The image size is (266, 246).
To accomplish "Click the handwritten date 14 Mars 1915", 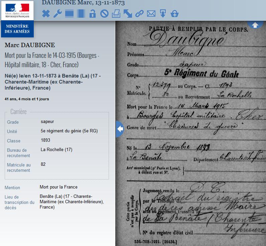I will coord(202,106).
